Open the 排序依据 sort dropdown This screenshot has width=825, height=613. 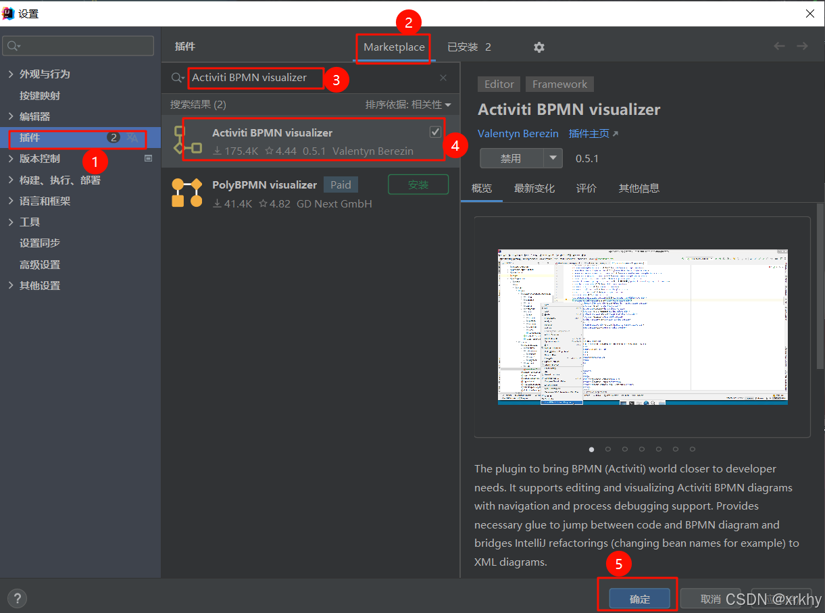tap(408, 105)
